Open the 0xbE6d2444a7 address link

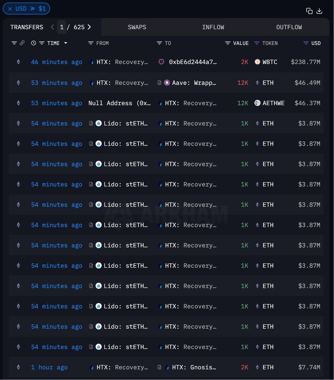[193, 62]
